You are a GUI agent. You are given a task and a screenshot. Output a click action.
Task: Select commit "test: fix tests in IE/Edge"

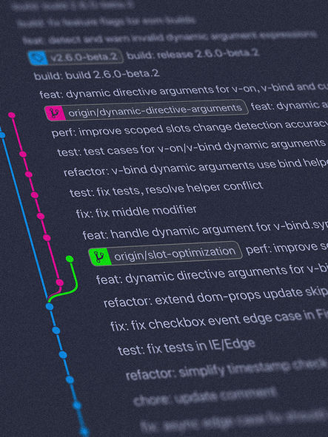[187, 347]
